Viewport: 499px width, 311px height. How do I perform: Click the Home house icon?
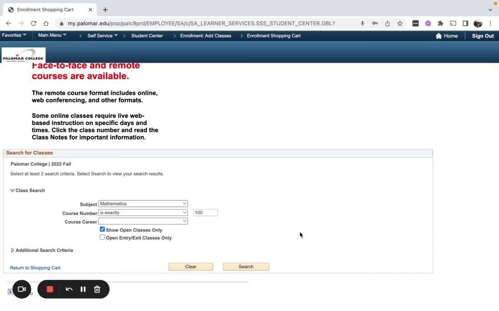click(439, 36)
